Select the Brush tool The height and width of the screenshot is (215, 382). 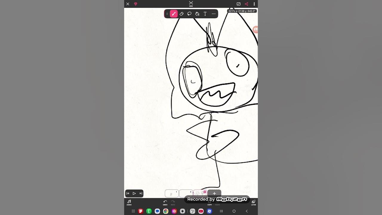tap(174, 14)
